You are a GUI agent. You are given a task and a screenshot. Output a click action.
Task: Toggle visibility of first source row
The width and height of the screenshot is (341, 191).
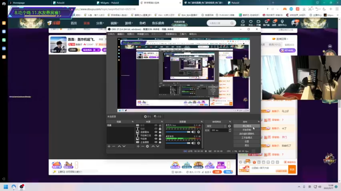(x=156, y=125)
